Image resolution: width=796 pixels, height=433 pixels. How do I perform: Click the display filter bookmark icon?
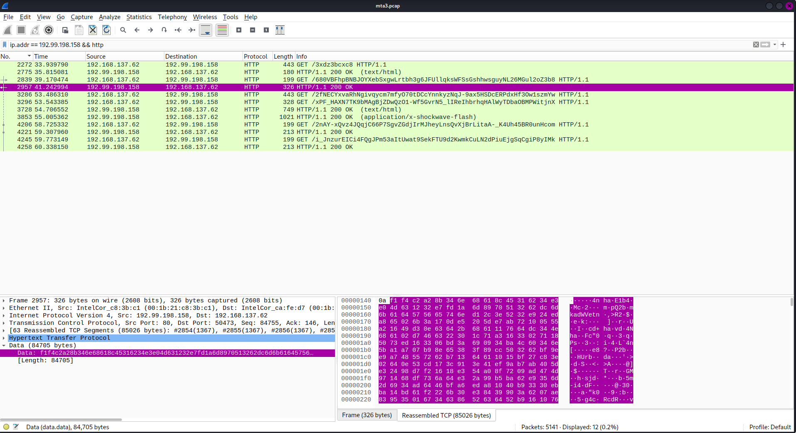point(5,45)
